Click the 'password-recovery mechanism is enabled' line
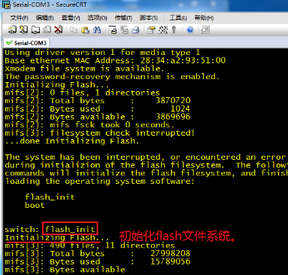 pos(112,77)
